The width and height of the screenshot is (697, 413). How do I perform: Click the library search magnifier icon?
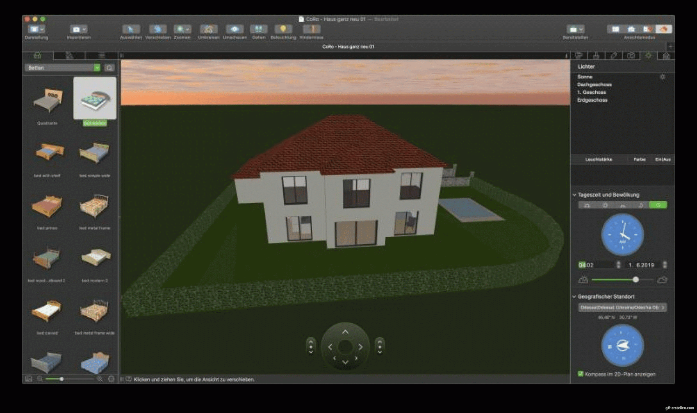(x=109, y=68)
